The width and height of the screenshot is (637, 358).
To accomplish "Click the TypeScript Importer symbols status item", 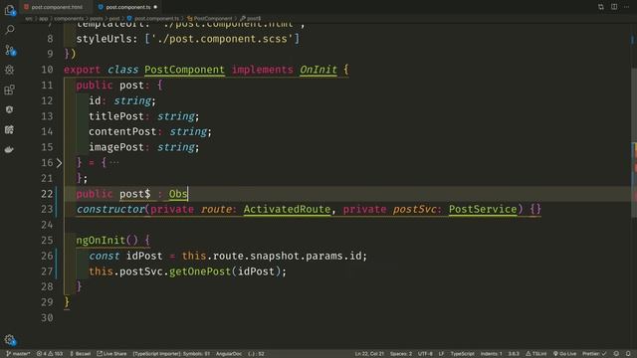I will pyautogui.click(x=171, y=354).
